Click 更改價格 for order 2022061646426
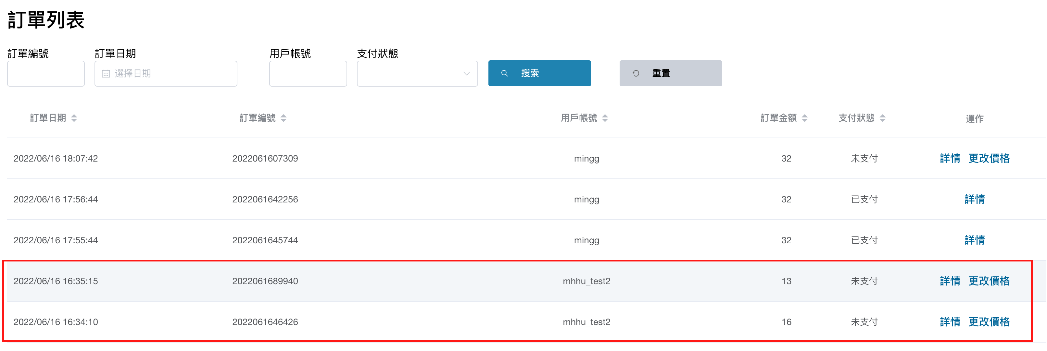The width and height of the screenshot is (1047, 351). 989,322
